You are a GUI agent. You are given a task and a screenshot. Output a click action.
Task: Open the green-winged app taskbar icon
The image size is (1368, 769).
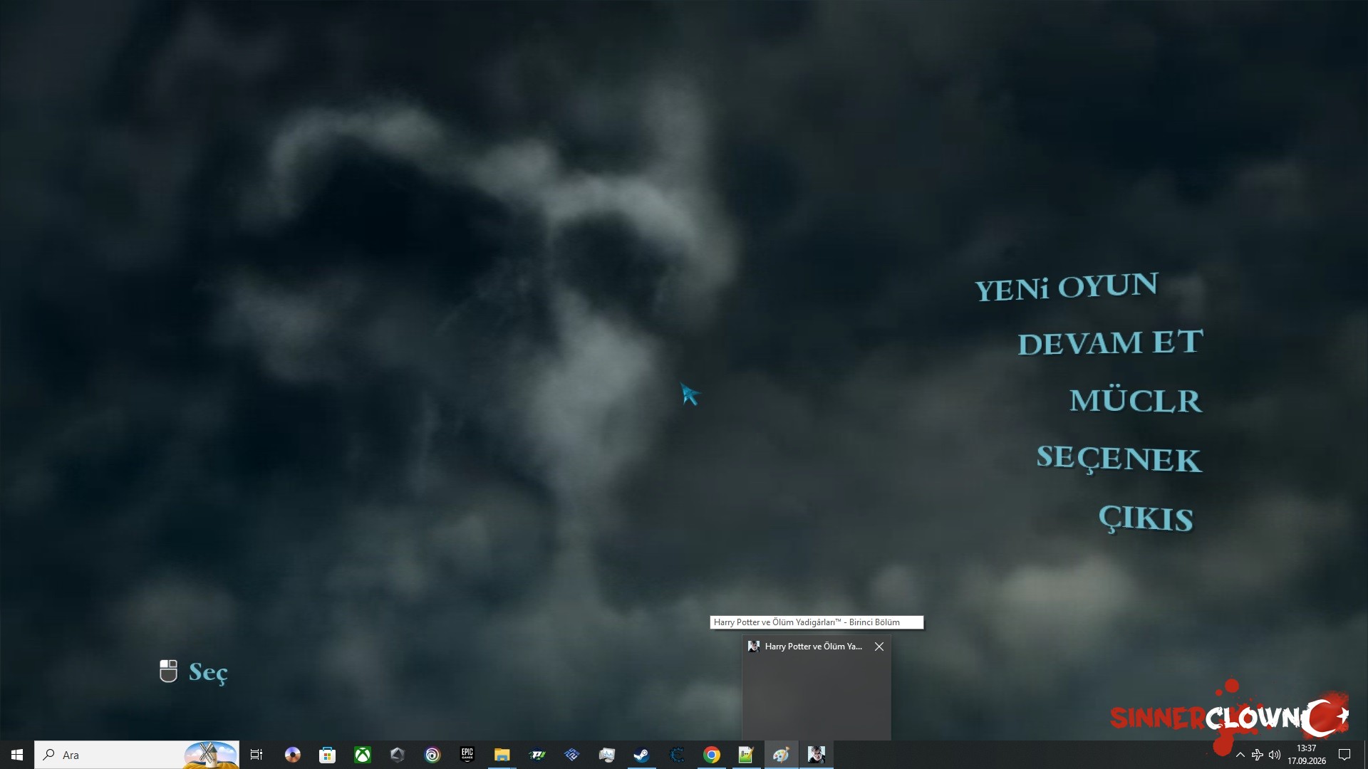[x=537, y=755]
